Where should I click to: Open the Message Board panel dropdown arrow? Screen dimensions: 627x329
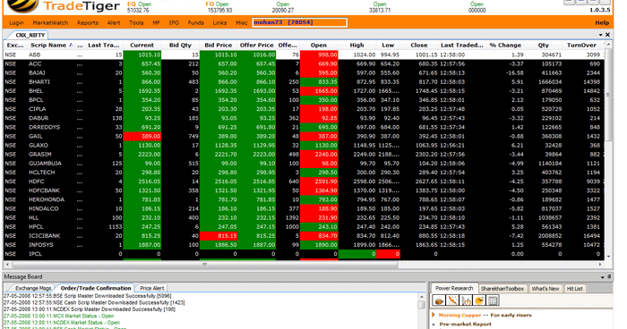click(602, 276)
